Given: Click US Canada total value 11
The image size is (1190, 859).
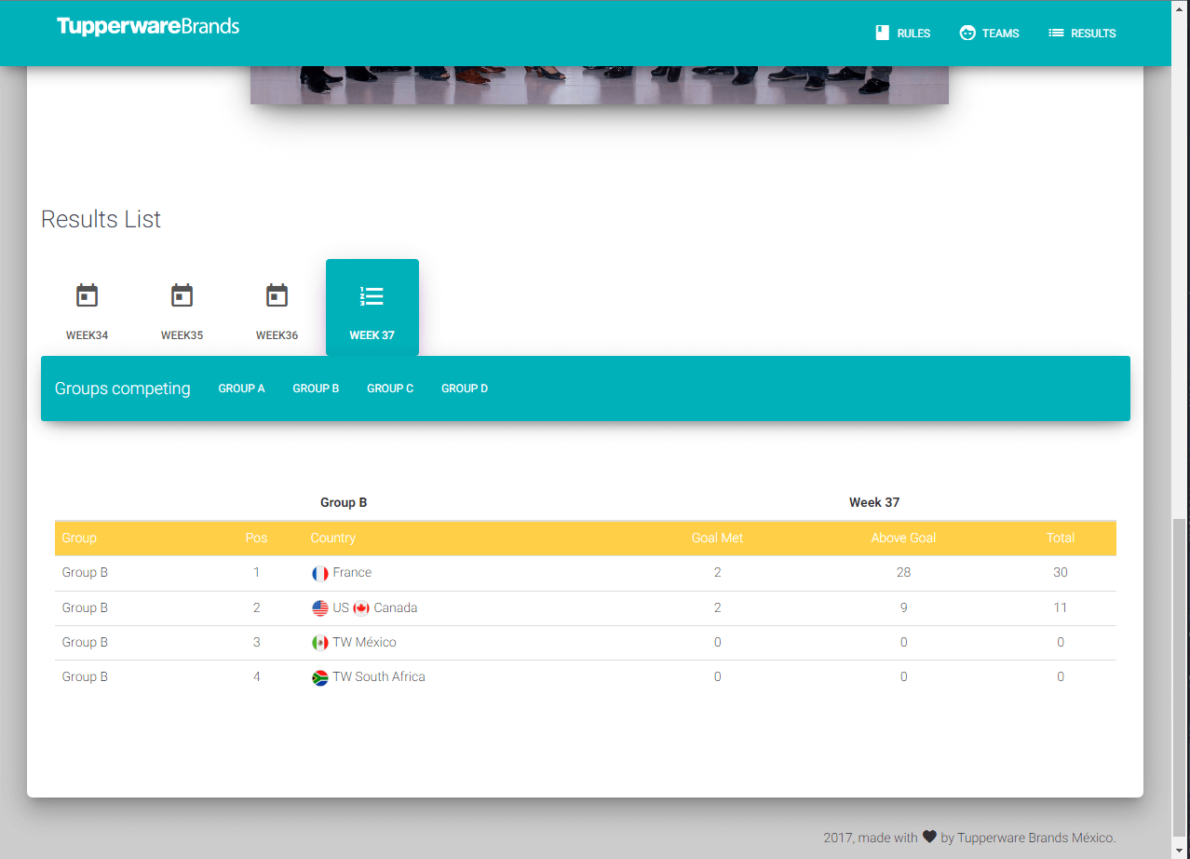Looking at the screenshot, I should tap(1061, 607).
